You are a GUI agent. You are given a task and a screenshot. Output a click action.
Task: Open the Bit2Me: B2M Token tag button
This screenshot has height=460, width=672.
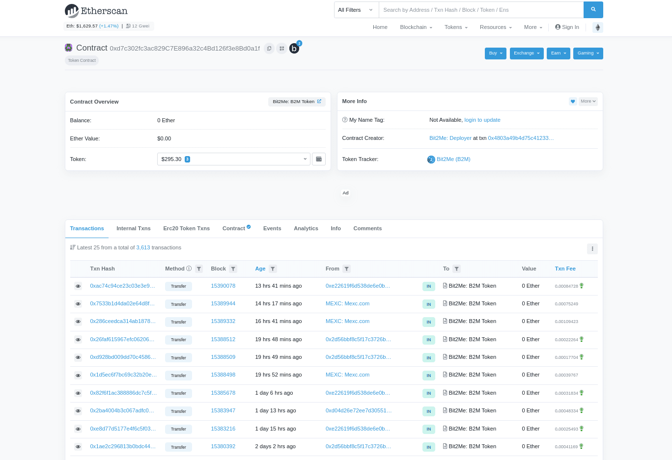pyautogui.click(x=297, y=102)
